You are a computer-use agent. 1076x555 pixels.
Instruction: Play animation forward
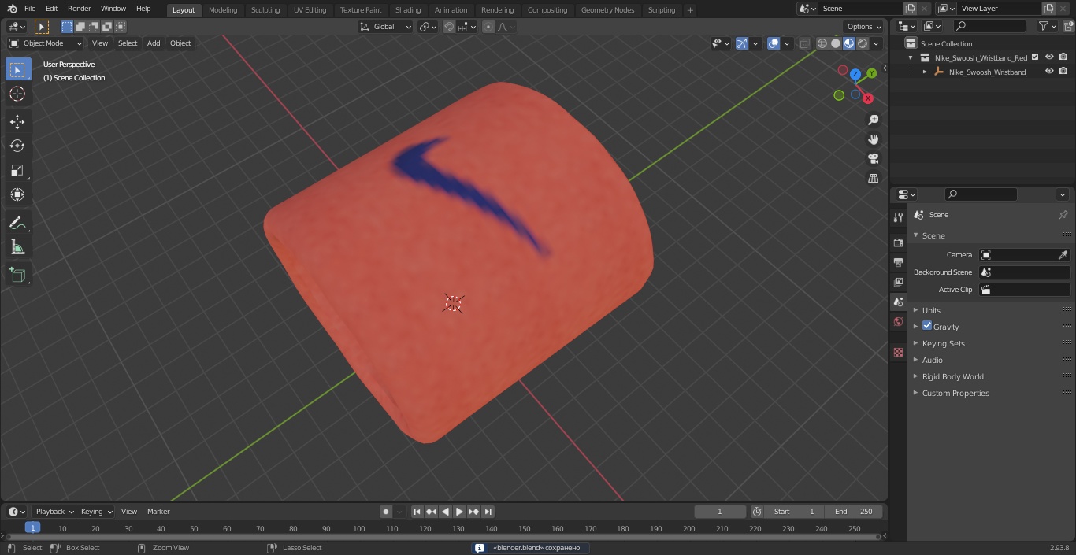pyautogui.click(x=459, y=512)
